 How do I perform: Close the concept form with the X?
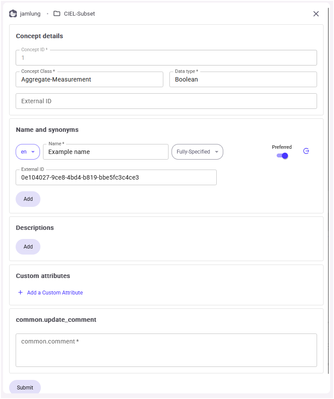(316, 14)
